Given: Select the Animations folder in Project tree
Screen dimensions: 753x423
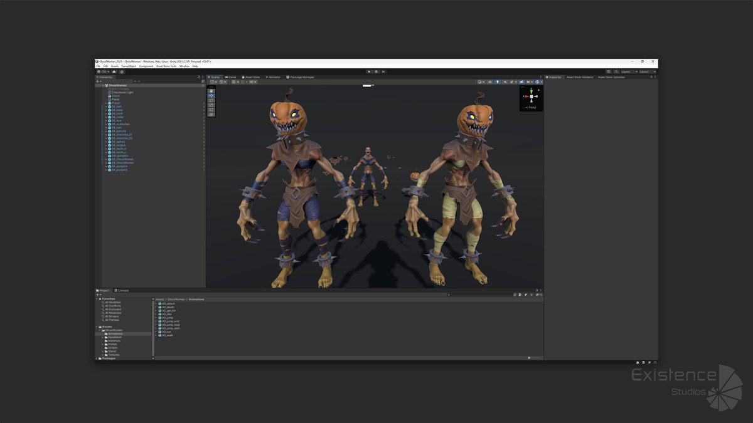Looking at the screenshot, I should coord(115,333).
